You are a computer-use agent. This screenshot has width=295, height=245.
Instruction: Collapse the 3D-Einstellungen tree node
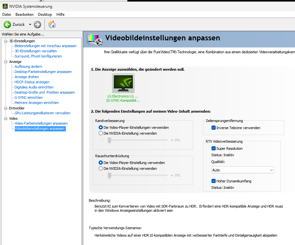click(6, 41)
